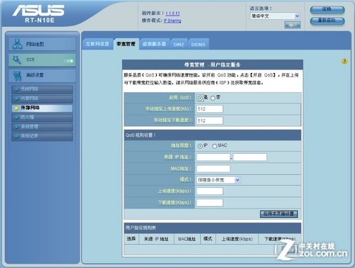The height and width of the screenshot is (268, 355).
Task: Click the 注销 logout button
Action: click(327, 9)
